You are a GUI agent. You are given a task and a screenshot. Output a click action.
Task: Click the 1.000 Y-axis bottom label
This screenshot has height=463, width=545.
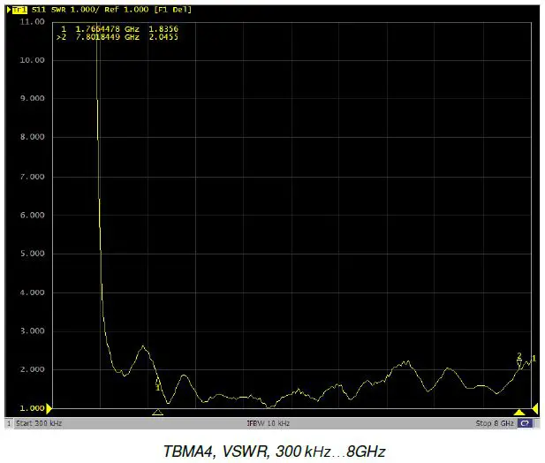32,408
